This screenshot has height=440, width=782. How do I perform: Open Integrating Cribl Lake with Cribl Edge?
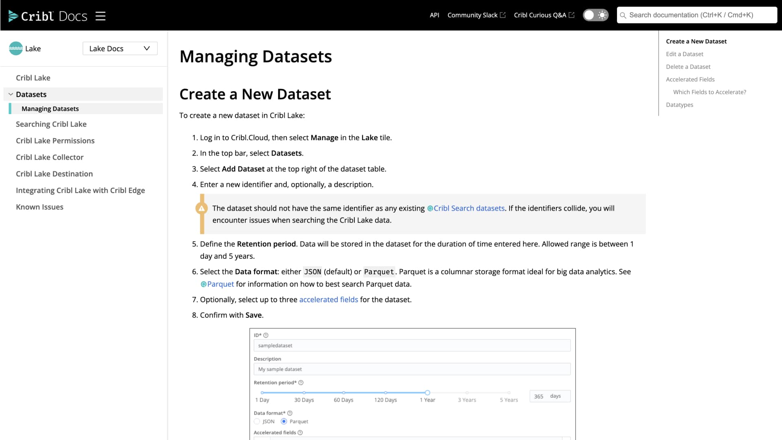[x=80, y=190]
